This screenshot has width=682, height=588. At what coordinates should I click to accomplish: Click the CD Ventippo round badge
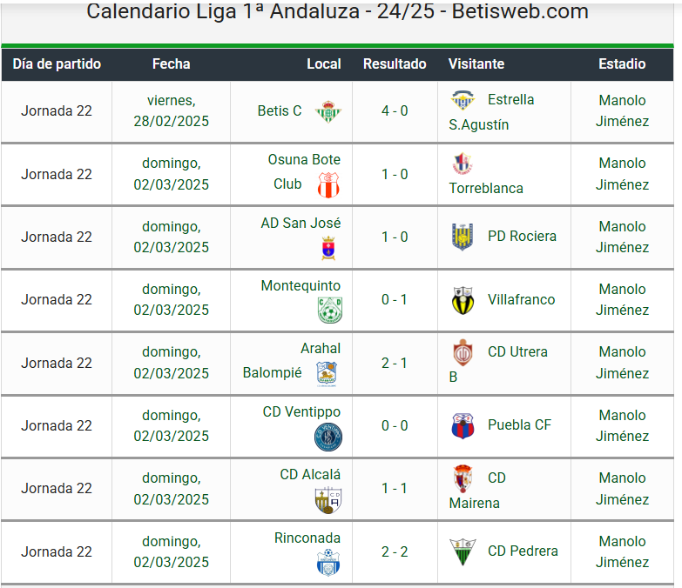328,437
